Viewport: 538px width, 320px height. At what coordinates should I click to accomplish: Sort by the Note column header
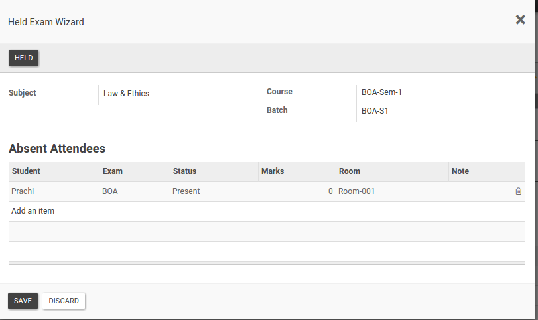click(x=460, y=171)
